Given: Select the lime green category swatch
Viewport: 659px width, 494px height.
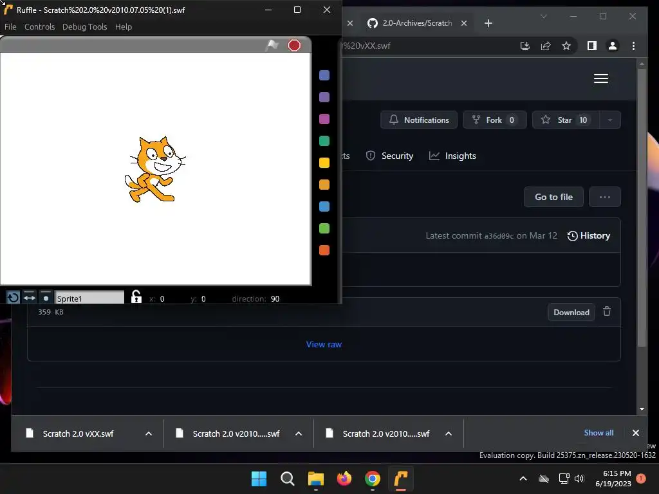Looking at the screenshot, I should click(x=324, y=228).
